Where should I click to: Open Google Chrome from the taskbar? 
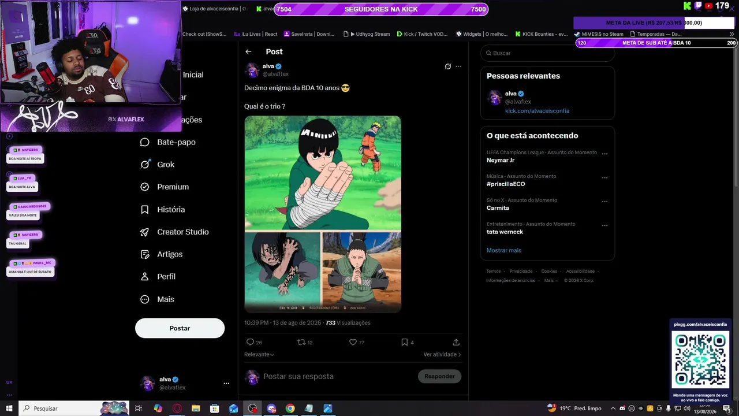click(290, 408)
